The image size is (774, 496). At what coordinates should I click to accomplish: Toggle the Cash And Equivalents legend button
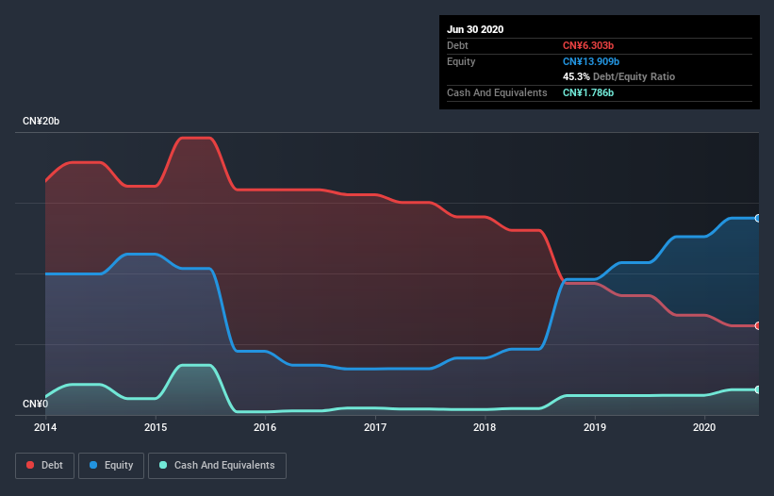point(217,466)
